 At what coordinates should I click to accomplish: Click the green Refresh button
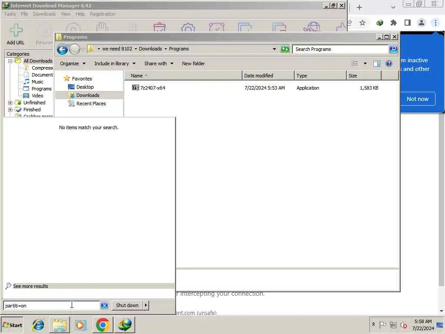click(x=285, y=49)
